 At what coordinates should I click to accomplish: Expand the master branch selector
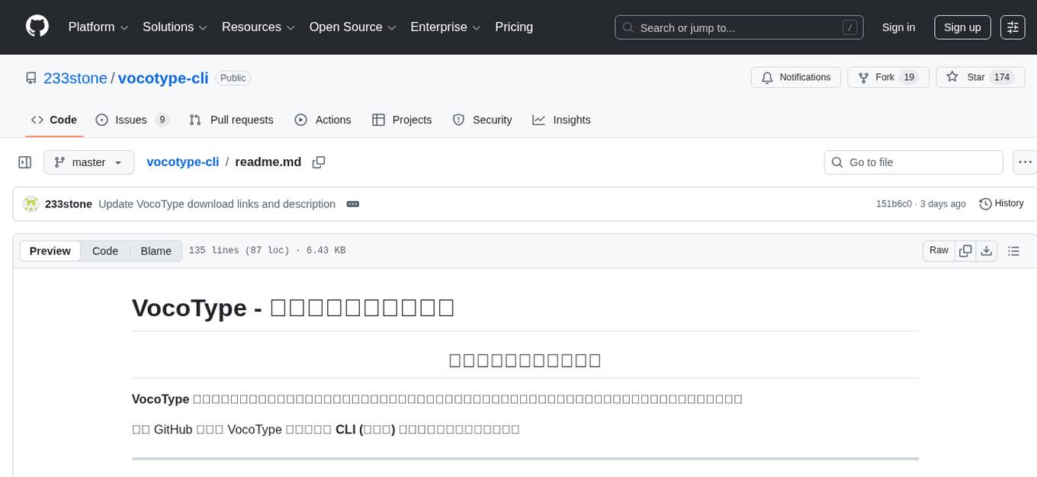[x=88, y=162]
